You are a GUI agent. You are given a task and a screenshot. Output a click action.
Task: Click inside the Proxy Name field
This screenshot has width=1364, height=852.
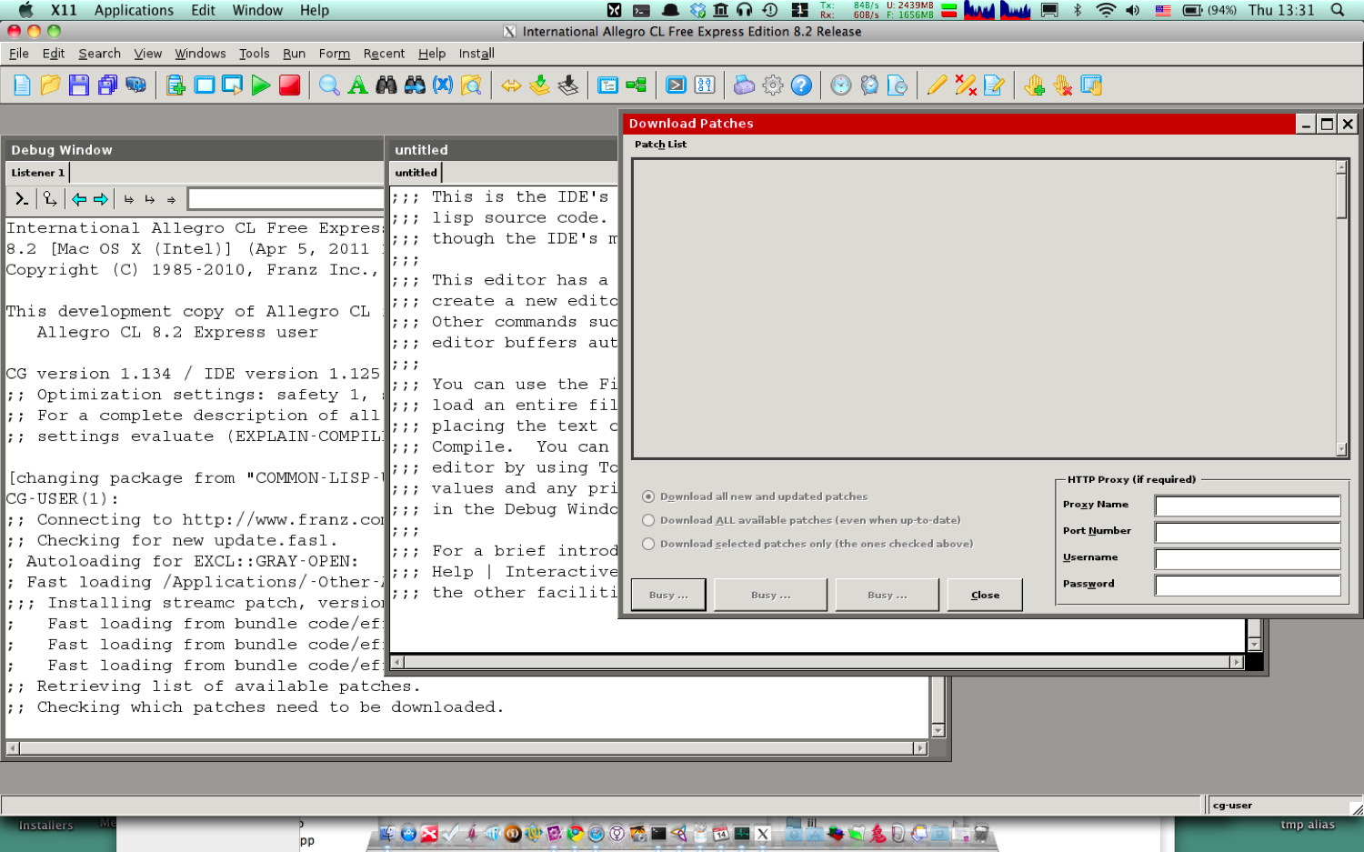click(1248, 506)
